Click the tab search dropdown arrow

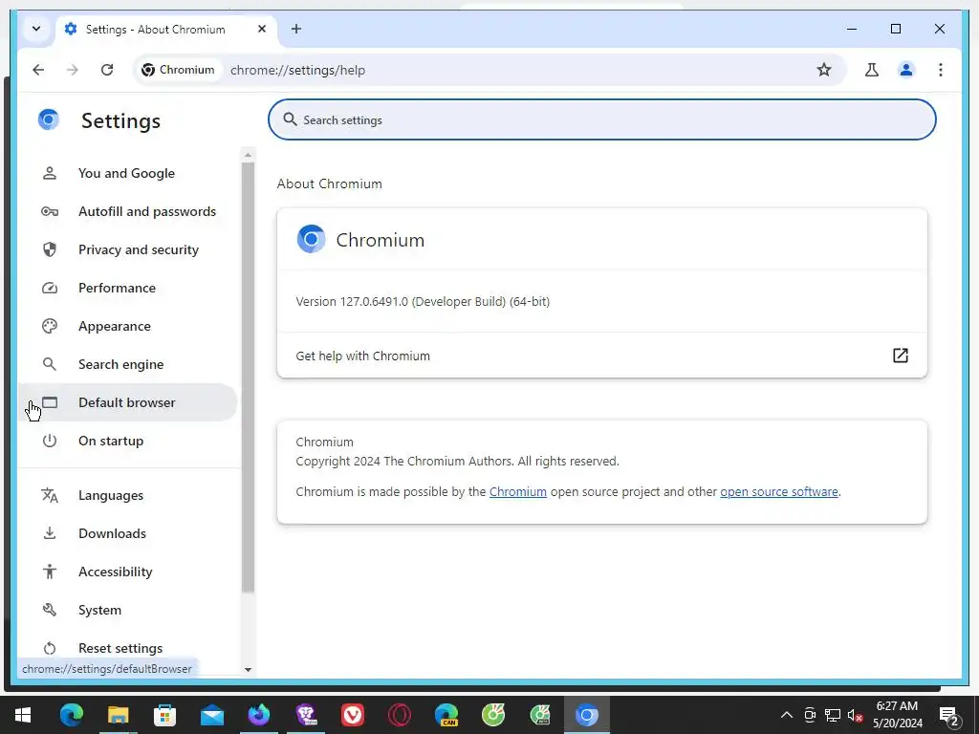point(36,29)
